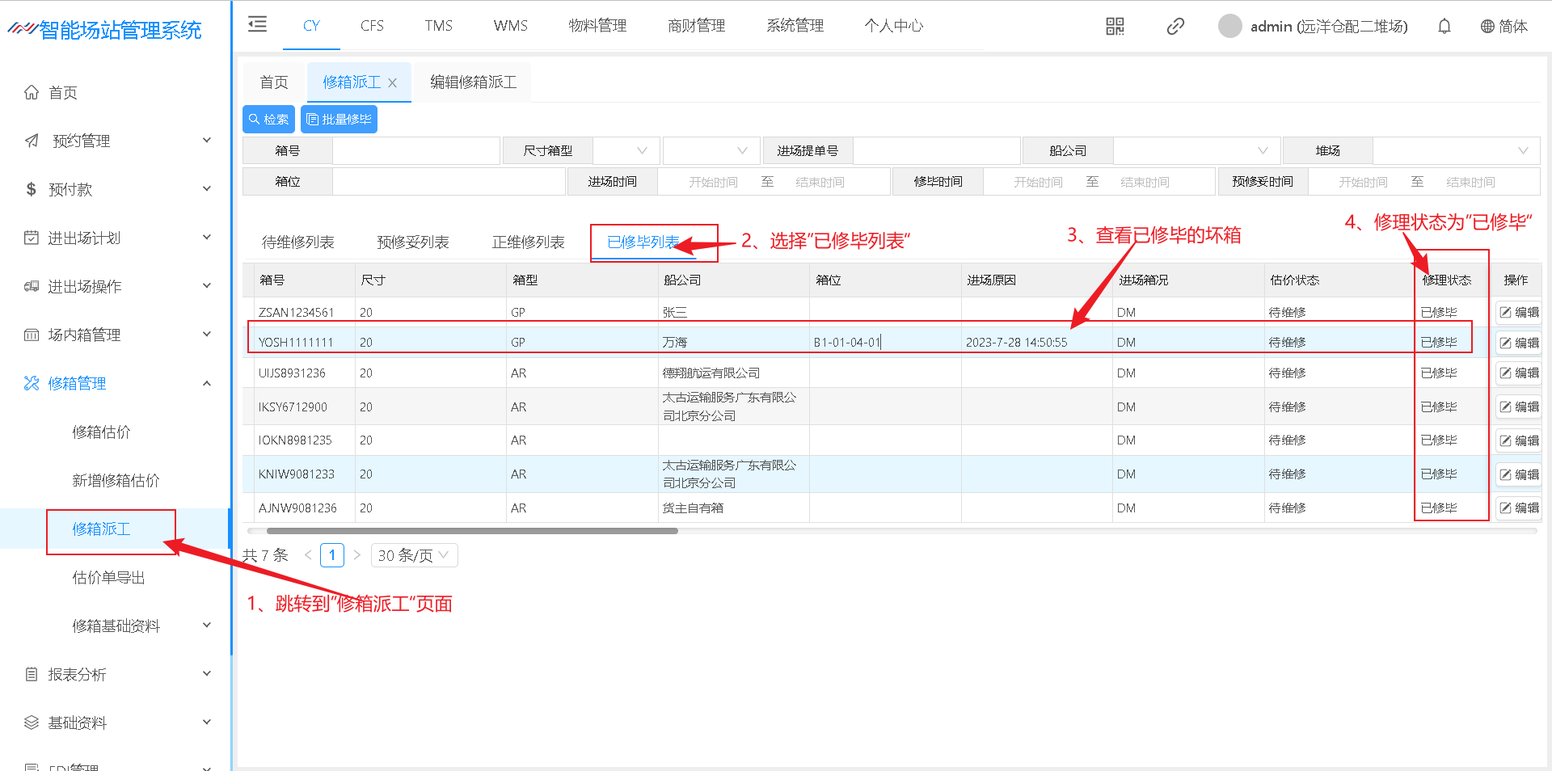Open the QR code icon in header
The width and height of the screenshot is (1552, 771).
[x=1115, y=27]
